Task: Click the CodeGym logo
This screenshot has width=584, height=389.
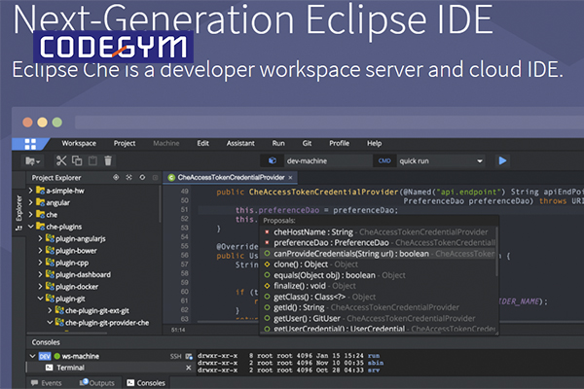Action: 113,47
